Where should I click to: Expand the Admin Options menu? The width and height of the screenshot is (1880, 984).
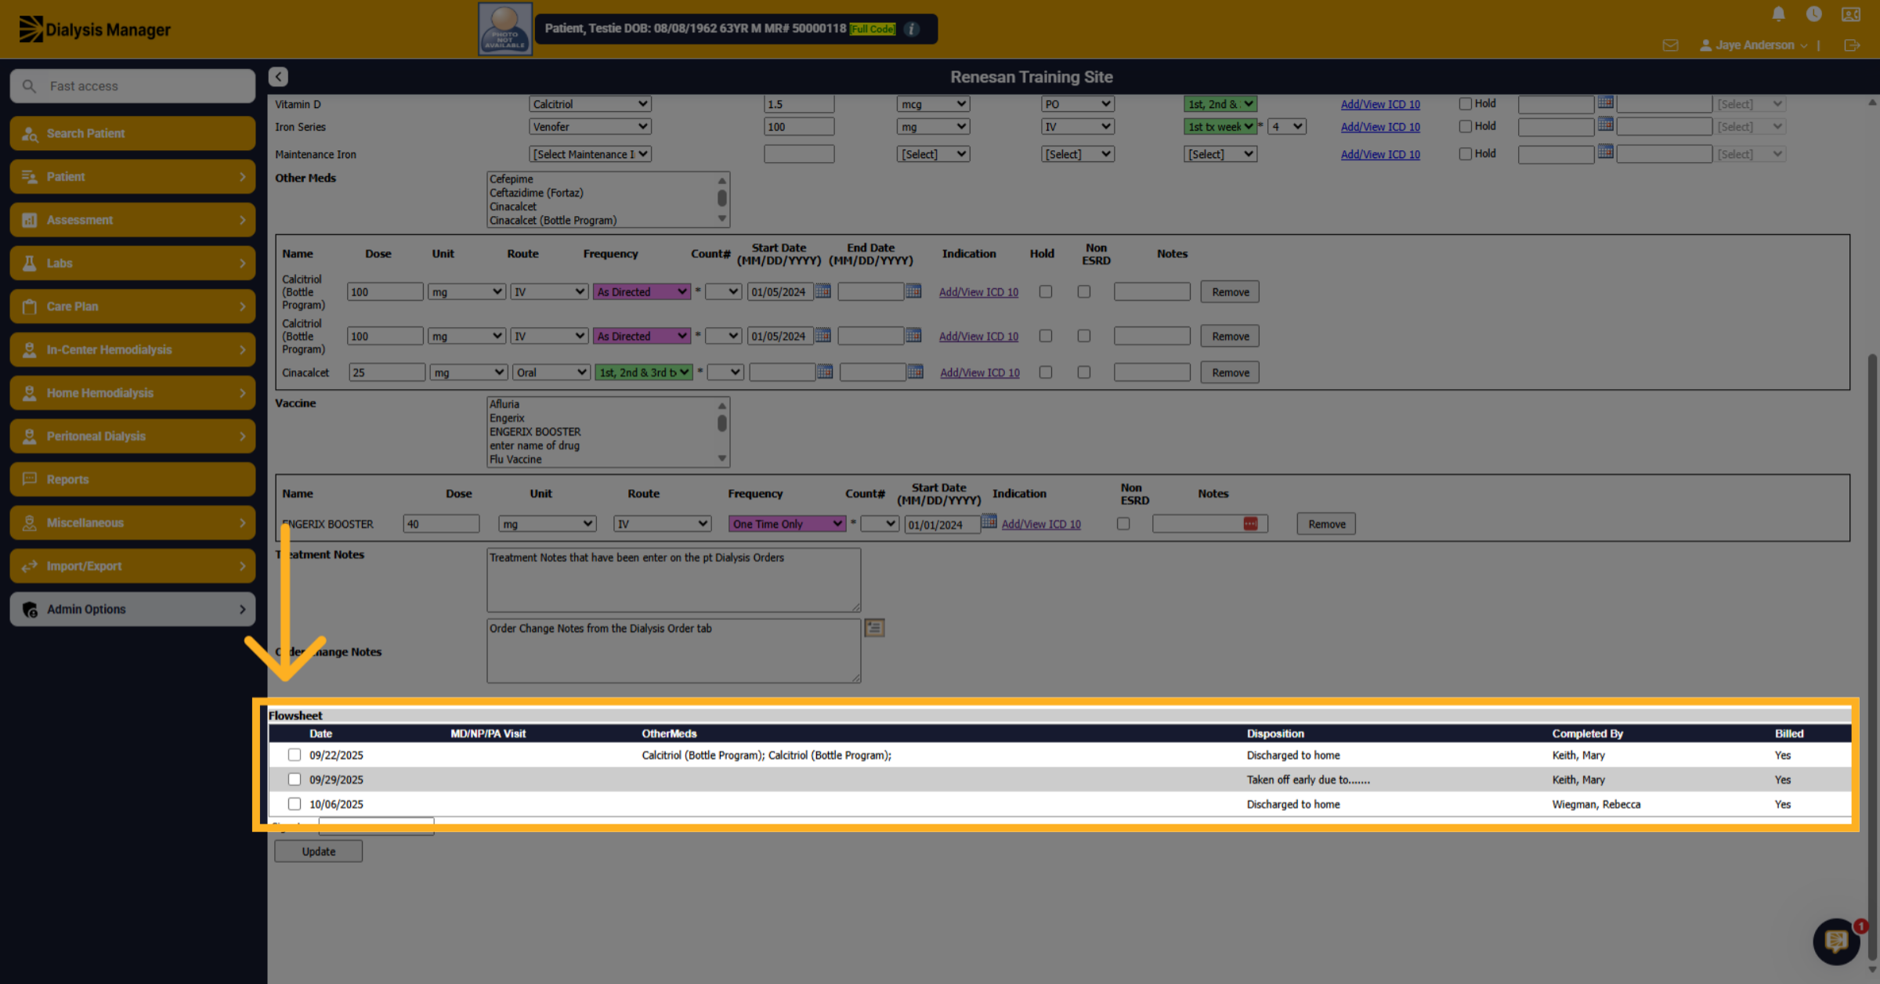pos(132,609)
